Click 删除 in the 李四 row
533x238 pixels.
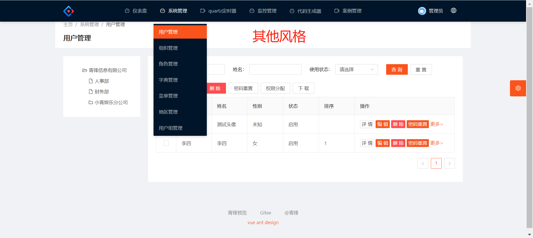(x=398, y=143)
